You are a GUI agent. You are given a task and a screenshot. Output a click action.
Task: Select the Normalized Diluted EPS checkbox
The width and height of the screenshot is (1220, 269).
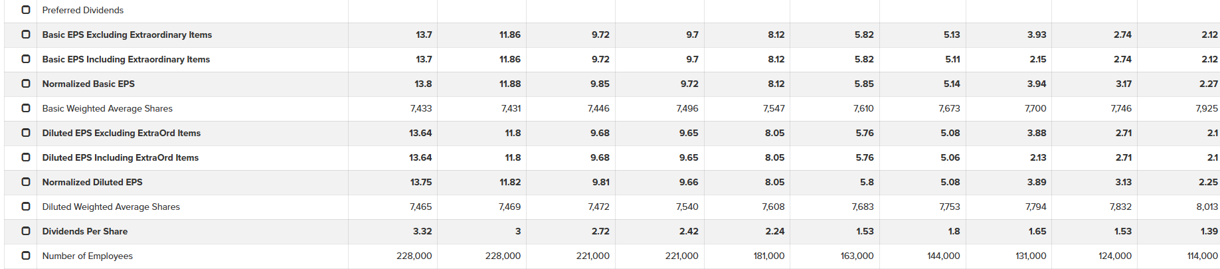26,182
